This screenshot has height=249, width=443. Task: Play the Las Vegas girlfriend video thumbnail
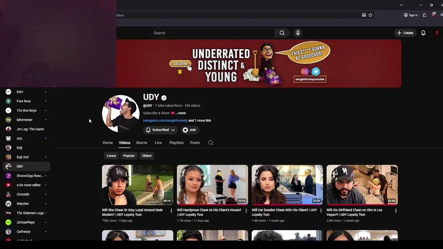(x=362, y=185)
